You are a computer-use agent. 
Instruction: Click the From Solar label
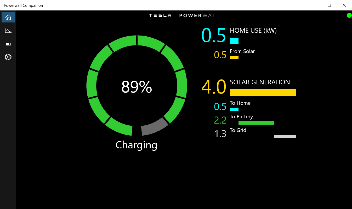pos(242,51)
